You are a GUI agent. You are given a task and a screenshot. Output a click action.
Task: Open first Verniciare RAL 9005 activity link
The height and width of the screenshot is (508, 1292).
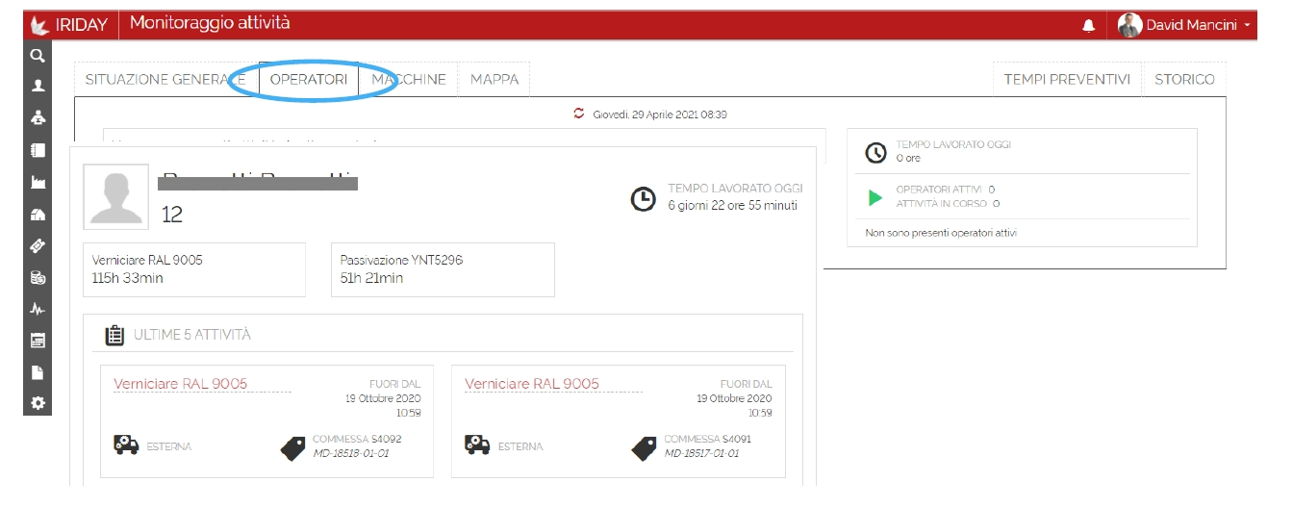pyautogui.click(x=180, y=384)
